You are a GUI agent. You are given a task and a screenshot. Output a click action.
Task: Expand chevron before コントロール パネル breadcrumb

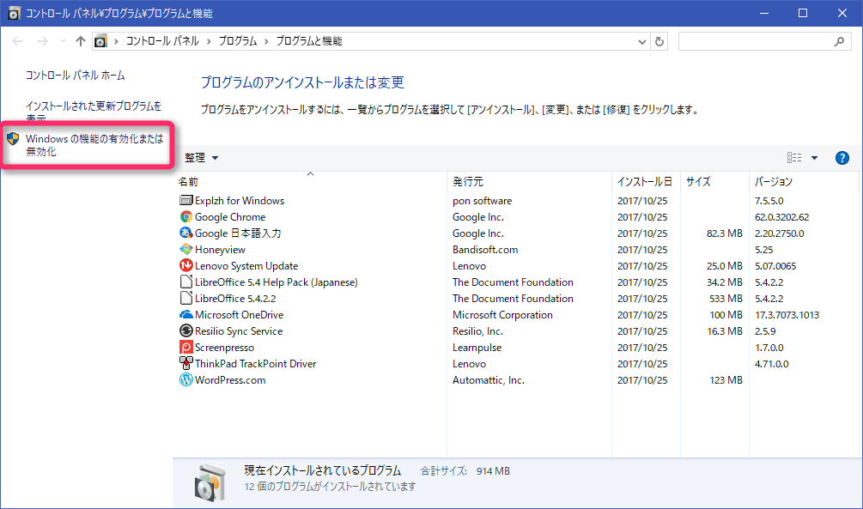click(116, 41)
